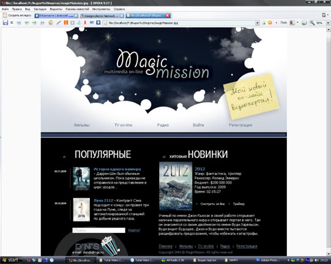Click the blue Rewind double-arrow icon

tap(19, 23)
